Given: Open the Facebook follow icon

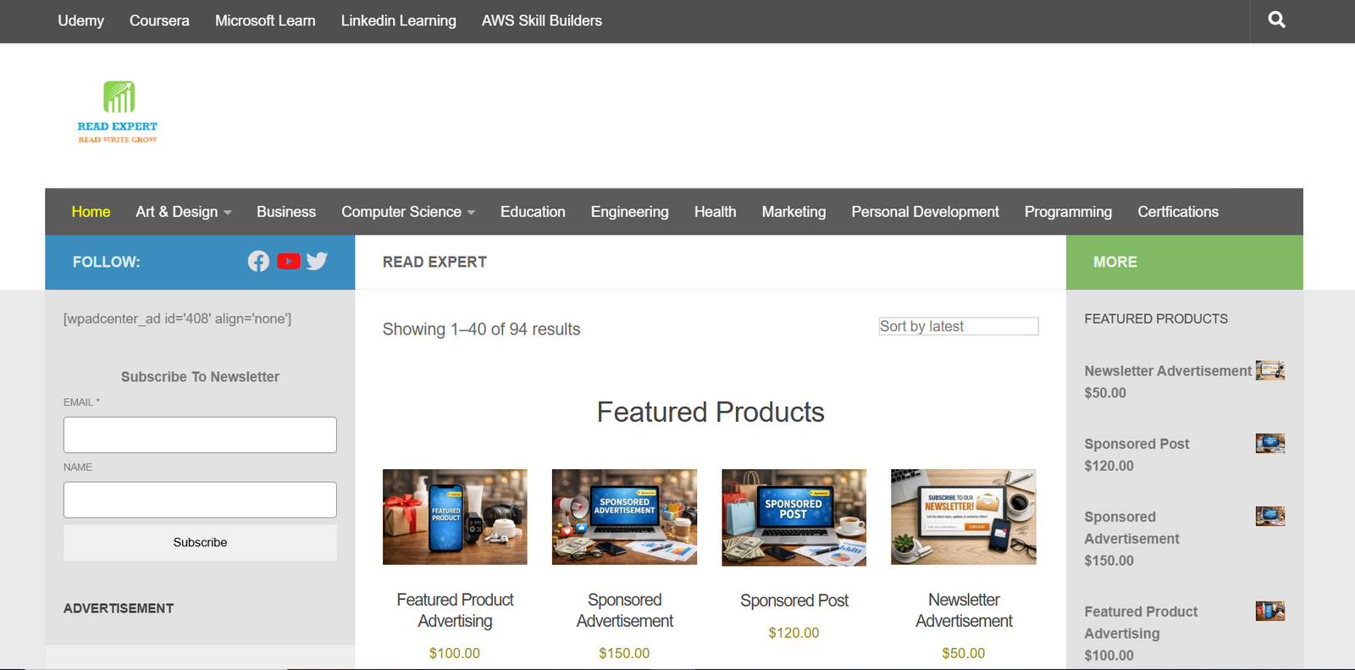Looking at the screenshot, I should click(258, 262).
